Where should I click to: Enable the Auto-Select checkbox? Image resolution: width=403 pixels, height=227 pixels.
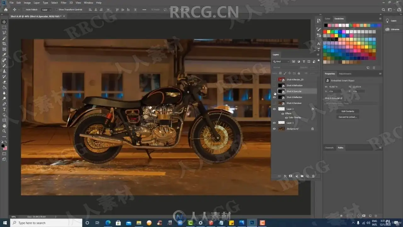[x=24, y=10]
